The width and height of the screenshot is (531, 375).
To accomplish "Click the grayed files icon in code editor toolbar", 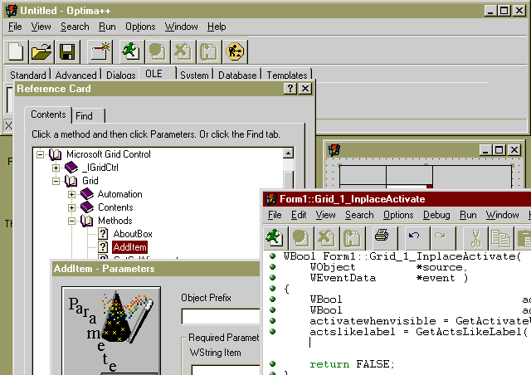I will coord(352,237).
